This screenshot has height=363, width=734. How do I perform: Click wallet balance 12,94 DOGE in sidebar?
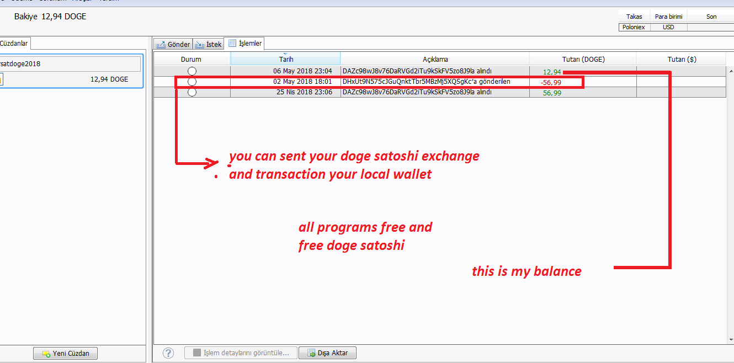point(109,79)
